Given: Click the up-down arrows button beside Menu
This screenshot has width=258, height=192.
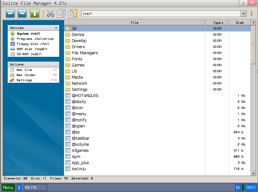Looking at the screenshot, I should point(19,187).
